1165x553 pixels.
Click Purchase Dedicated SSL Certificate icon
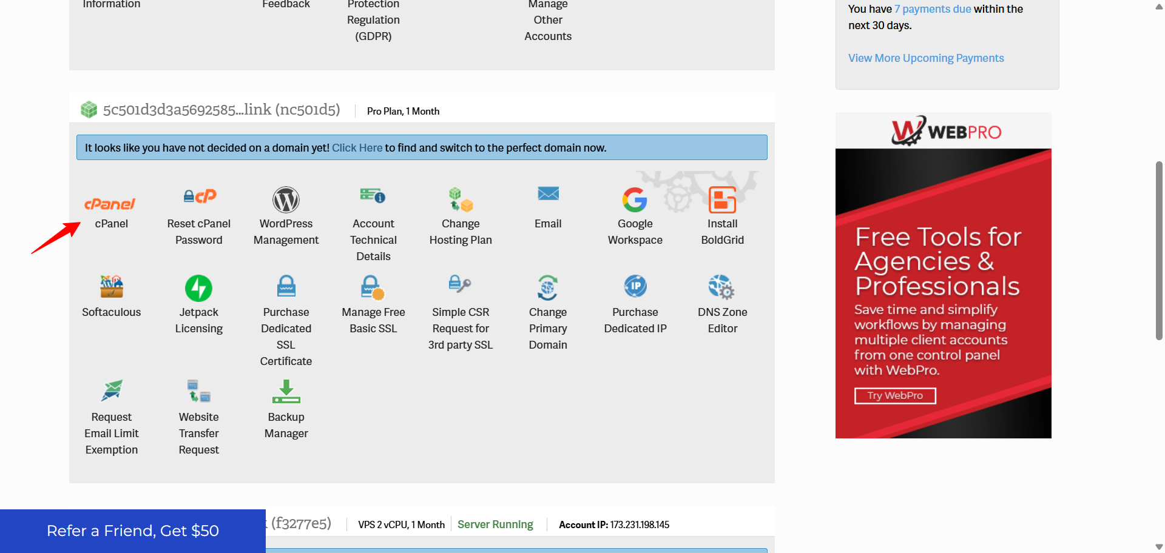(286, 286)
